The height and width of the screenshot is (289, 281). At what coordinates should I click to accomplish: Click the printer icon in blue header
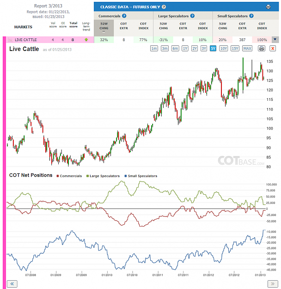[268, 7]
